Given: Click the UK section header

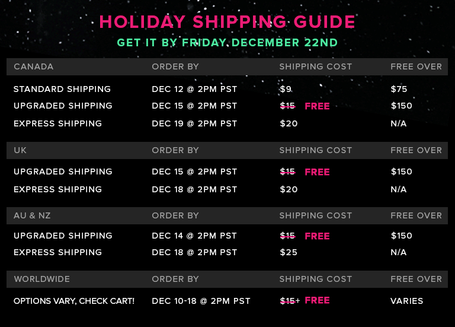Looking at the screenshot, I should coord(20,150).
